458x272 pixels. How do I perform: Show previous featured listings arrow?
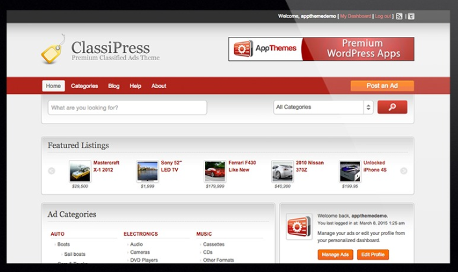(51, 171)
